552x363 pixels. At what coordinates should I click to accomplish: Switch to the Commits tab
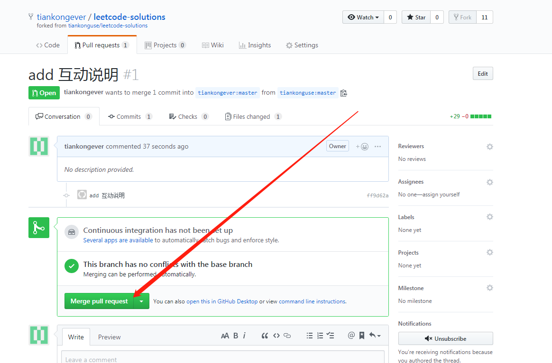pyautogui.click(x=130, y=116)
